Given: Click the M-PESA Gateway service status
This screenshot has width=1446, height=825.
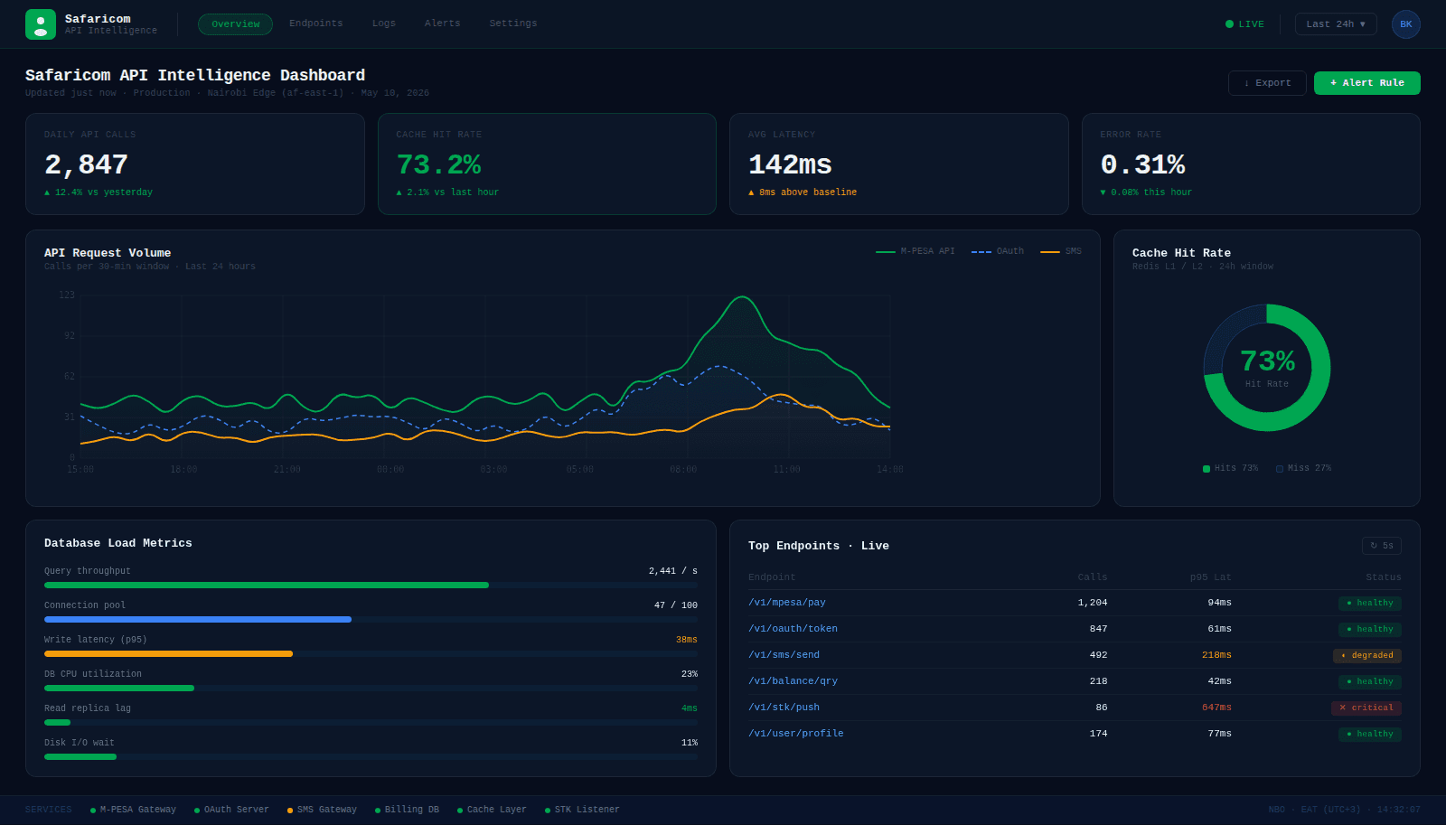Looking at the screenshot, I should tap(133, 810).
